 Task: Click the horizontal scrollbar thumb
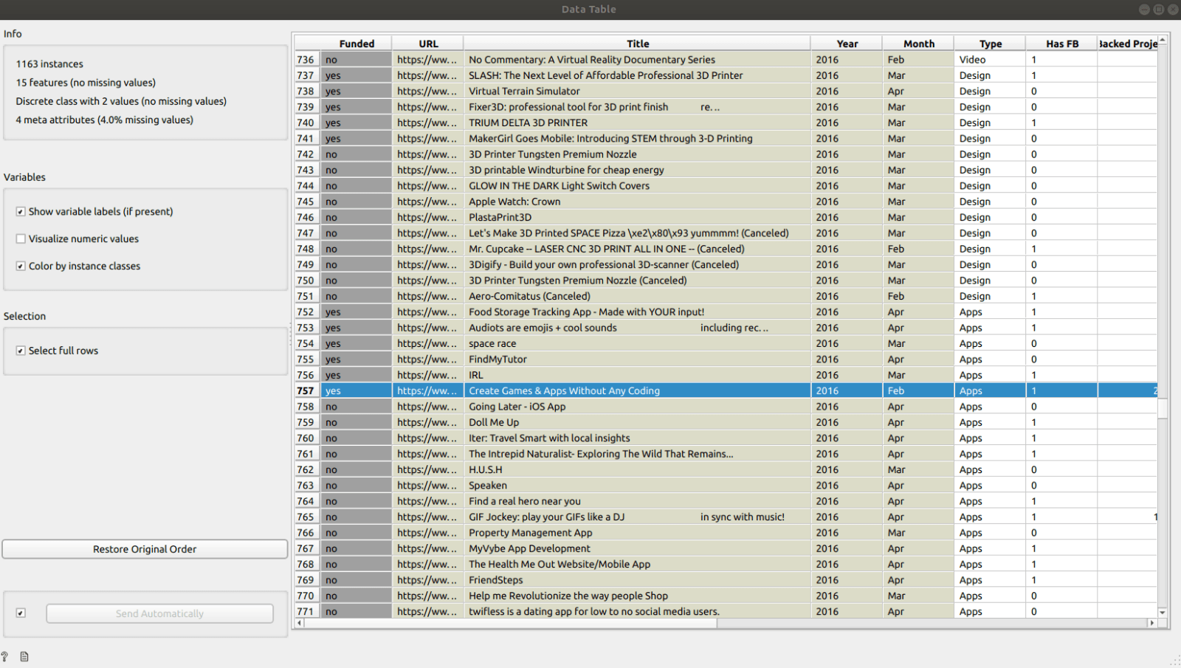(510, 623)
